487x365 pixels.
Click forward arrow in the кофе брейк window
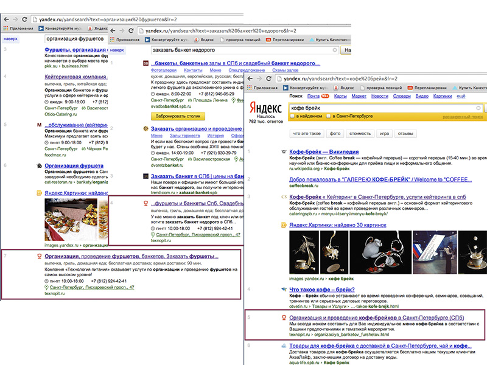(x=259, y=78)
